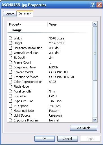Click the document icon beside Width

point(11,38)
